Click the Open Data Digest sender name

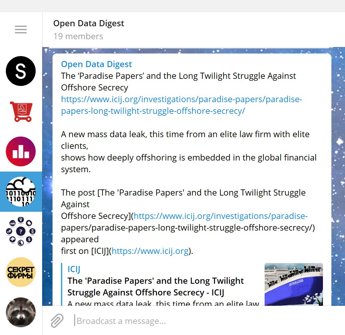click(x=96, y=64)
